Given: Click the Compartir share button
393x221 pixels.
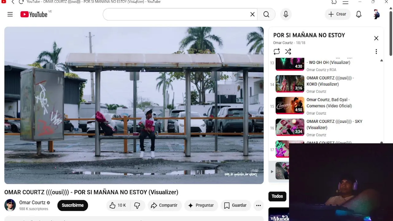Looking at the screenshot, I should (164, 205).
